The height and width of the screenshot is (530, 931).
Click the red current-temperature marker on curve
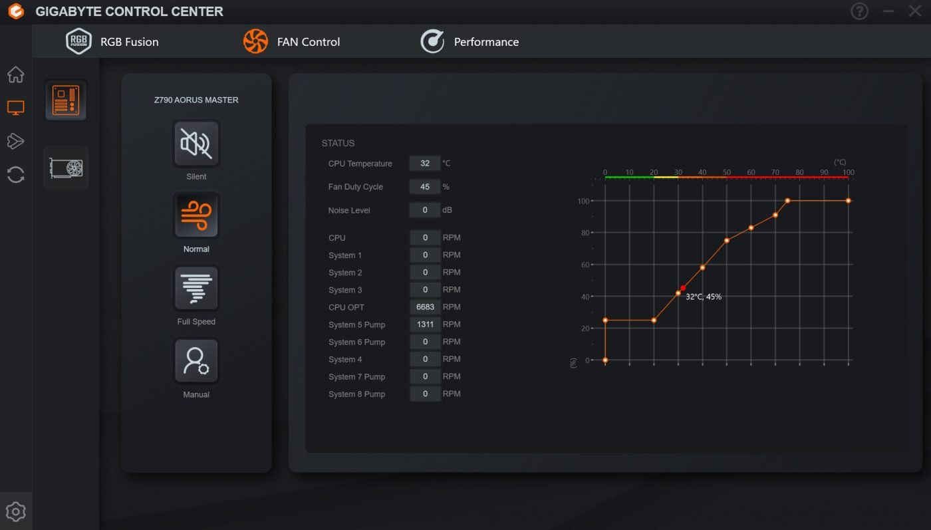click(683, 288)
